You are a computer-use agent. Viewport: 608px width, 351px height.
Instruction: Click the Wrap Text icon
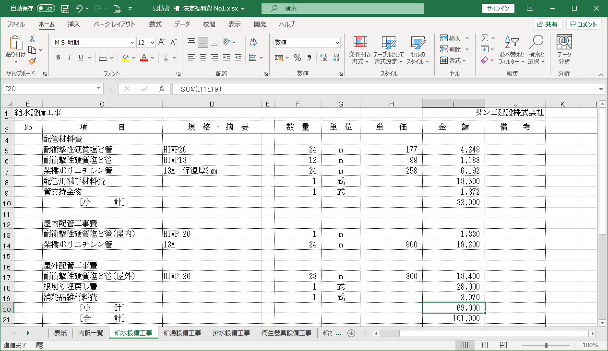tap(253, 42)
